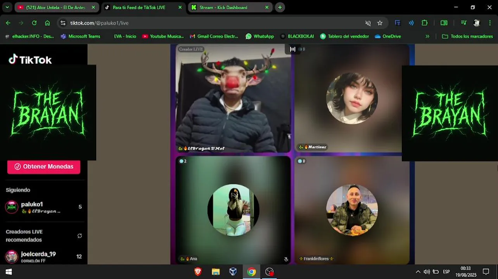Open the blue sound wave extension
498x279 pixels.
point(411,23)
